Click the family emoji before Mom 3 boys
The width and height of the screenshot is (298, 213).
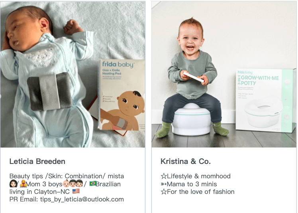pyautogui.click(x=23, y=184)
